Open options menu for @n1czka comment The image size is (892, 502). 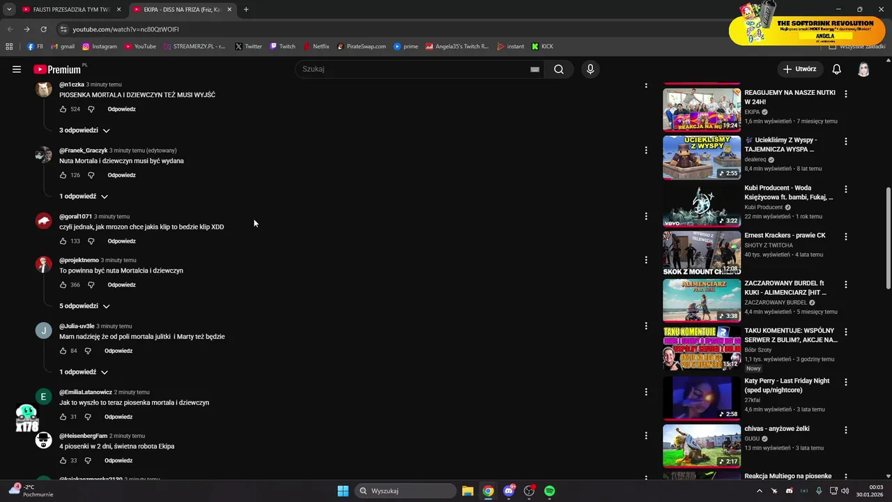click(x=646, y=86)
